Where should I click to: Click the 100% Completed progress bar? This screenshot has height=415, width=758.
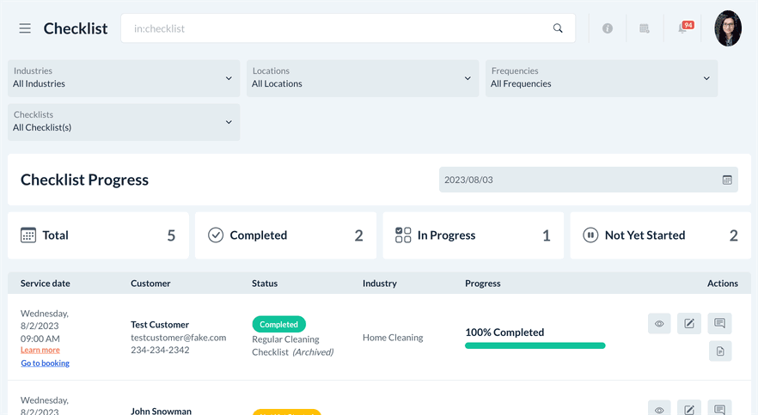coord(535,345)
